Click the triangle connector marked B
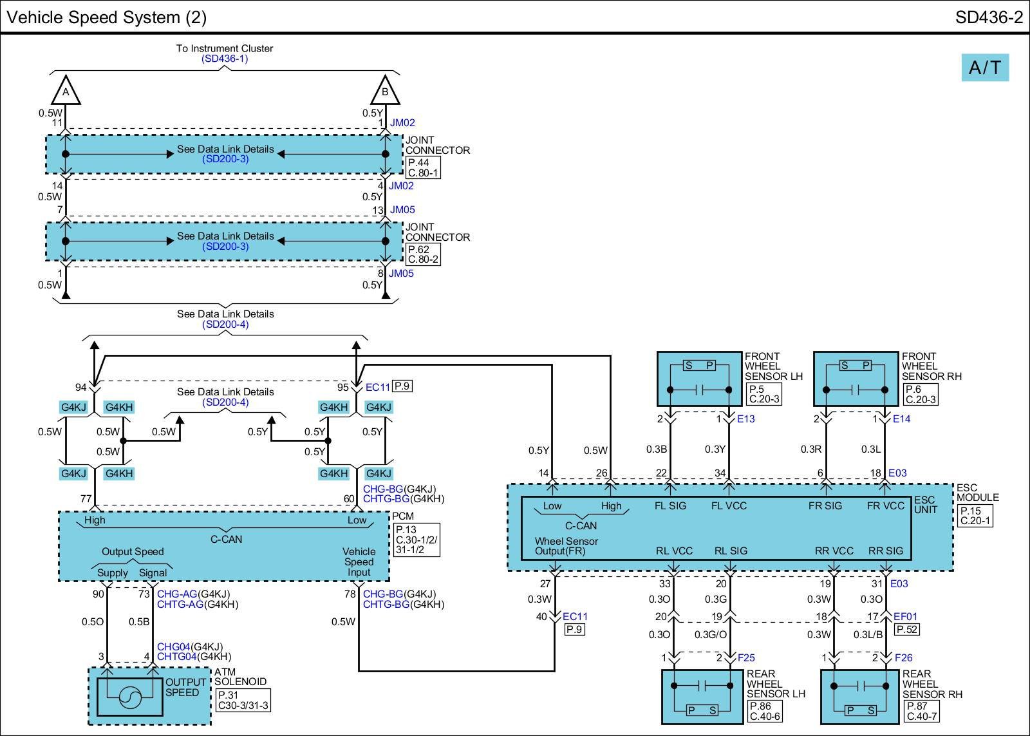 click(x=385, y=91)
